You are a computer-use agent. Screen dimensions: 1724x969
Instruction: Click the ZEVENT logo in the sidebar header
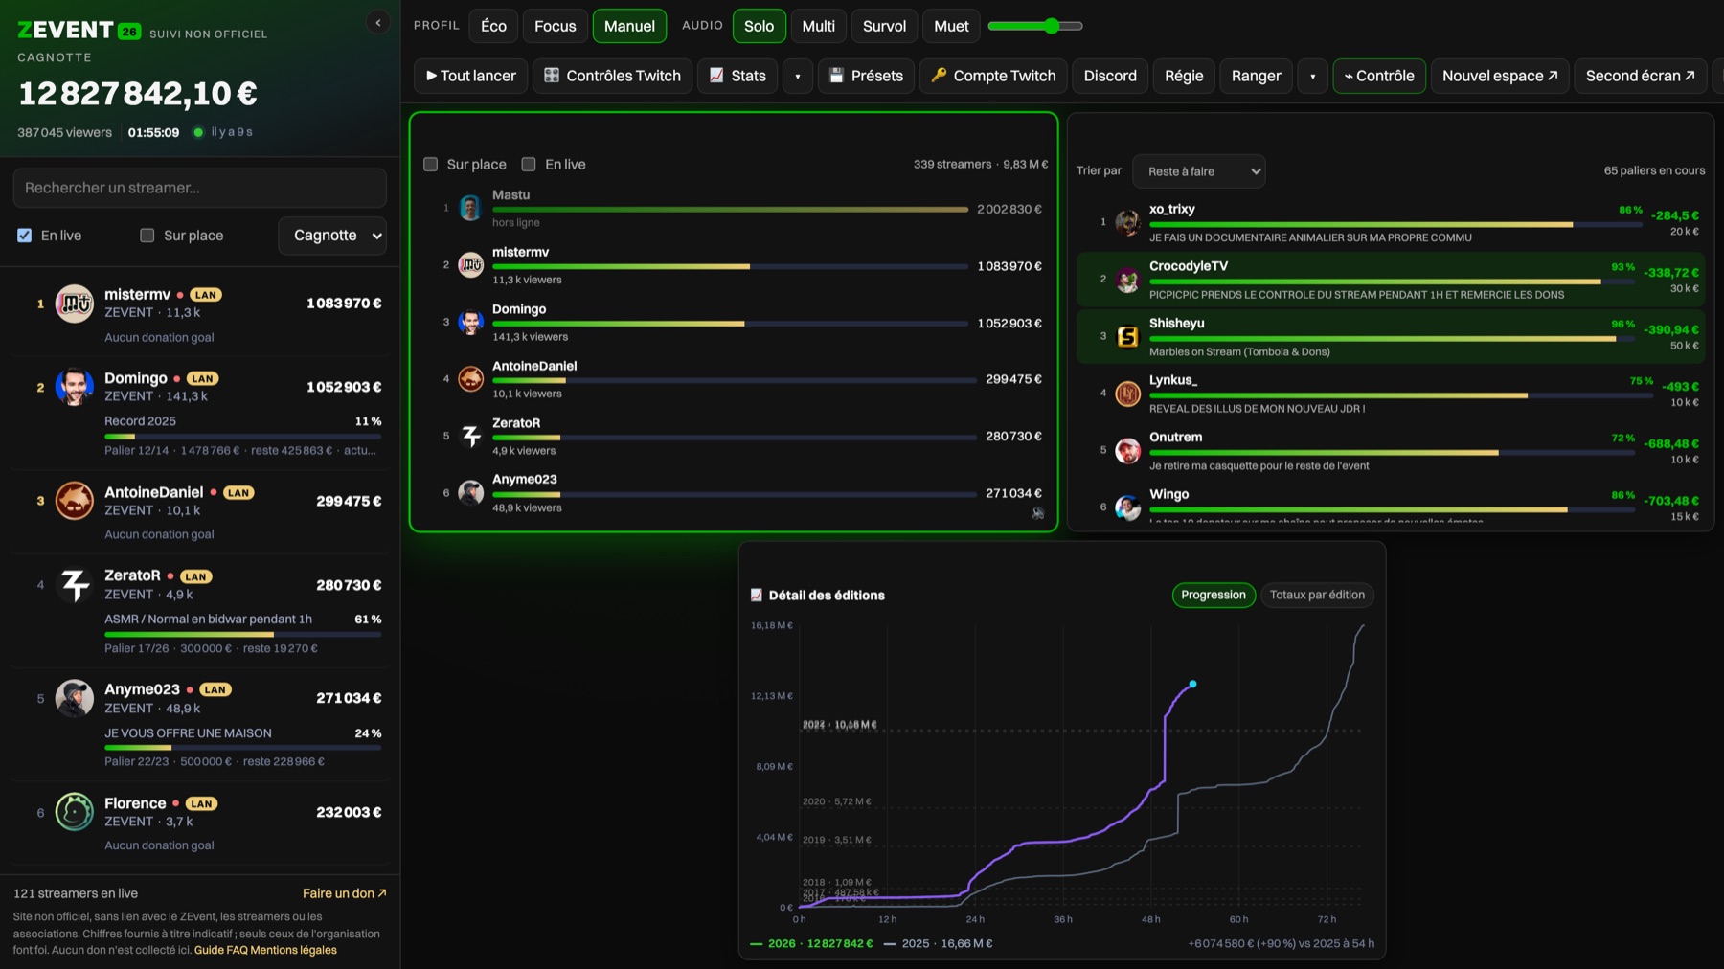click(x=79, y=31)
